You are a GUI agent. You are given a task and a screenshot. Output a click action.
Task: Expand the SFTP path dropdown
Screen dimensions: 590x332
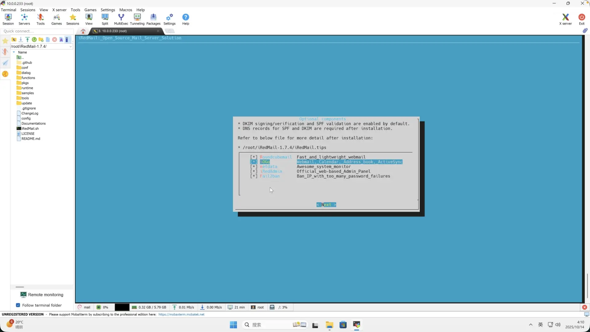coord(70,47)
